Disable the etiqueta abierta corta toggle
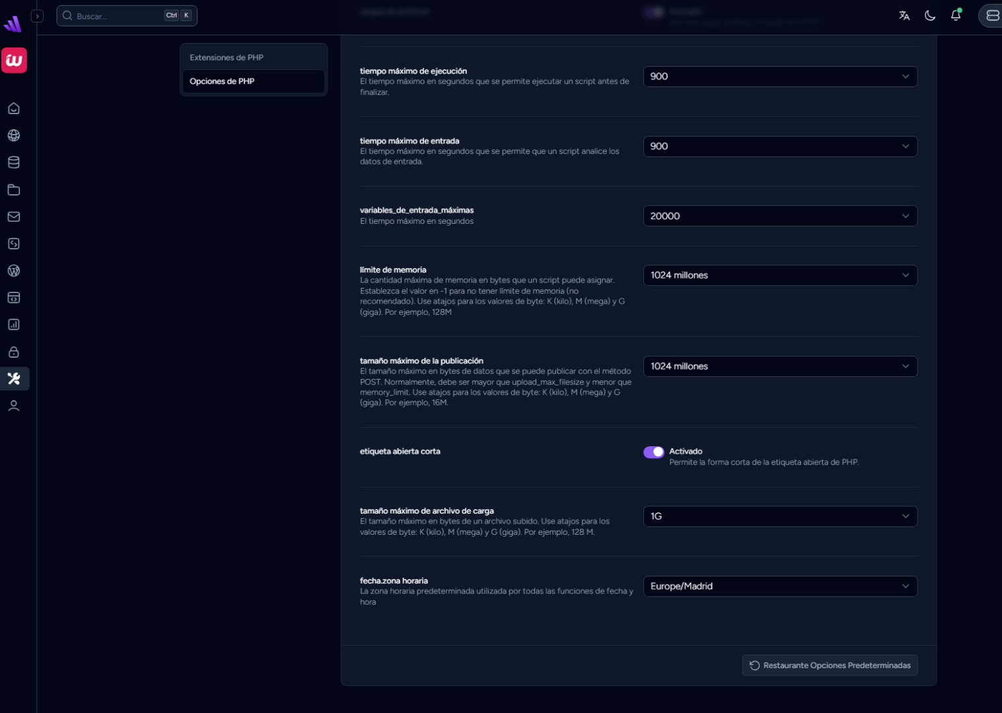The height and width of the screenshot is (713, 1002). click(653, 452)
